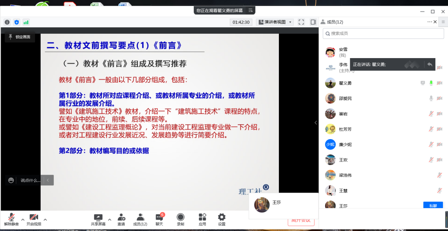
Task: Open the members panel three-dot menu
Action: [x=429, y=22]
